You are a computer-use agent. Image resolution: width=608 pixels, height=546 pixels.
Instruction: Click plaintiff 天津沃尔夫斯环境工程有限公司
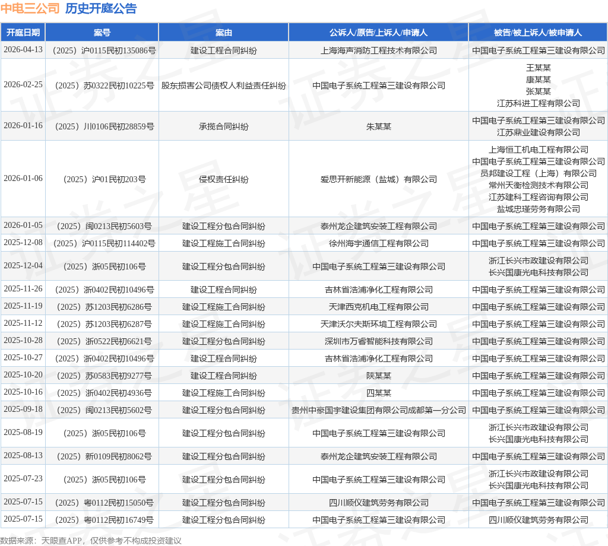(378, 325)
